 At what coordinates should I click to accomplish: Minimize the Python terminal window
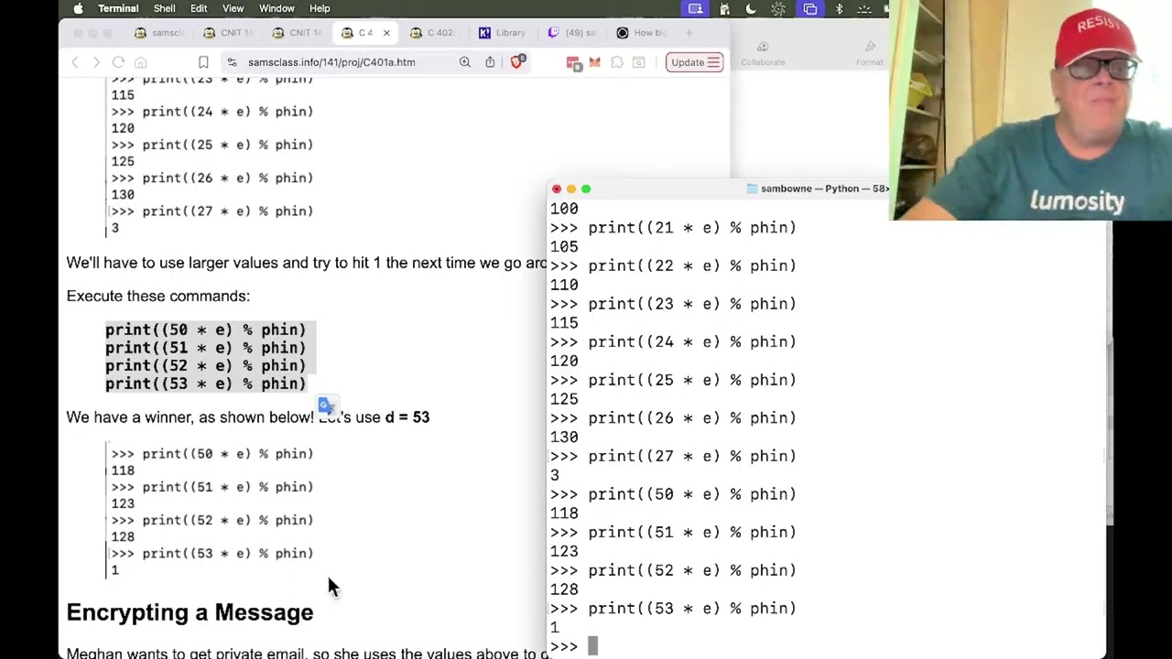pyautogui.click(x=571, y=189)
